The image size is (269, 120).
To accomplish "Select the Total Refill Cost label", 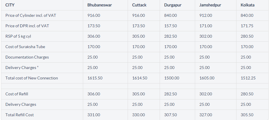I will pyautogui.click(x=19, y=115).
